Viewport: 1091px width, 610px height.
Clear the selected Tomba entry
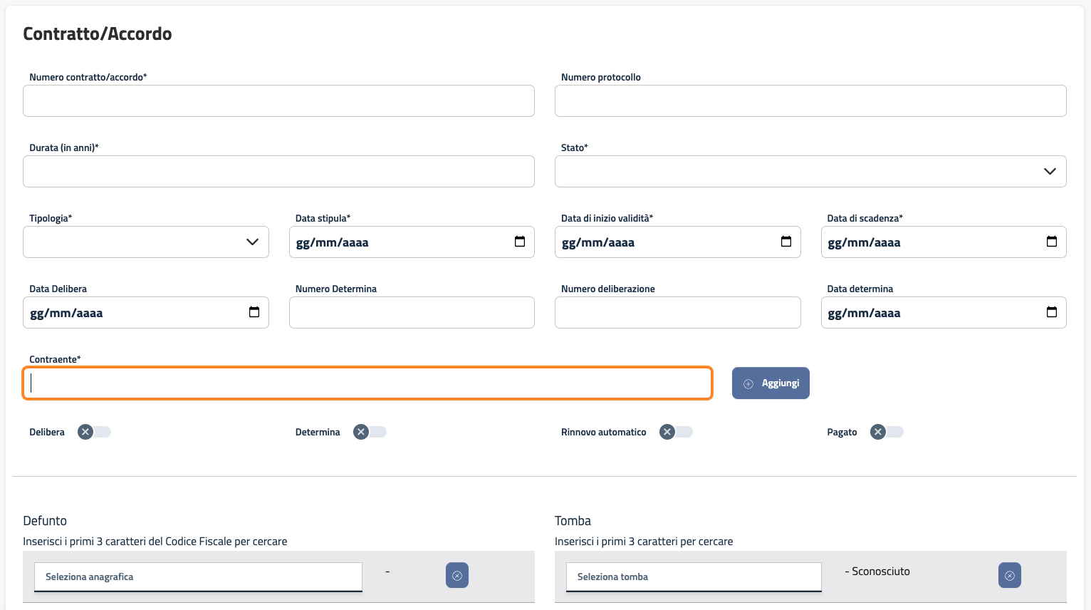(1010, 576)
